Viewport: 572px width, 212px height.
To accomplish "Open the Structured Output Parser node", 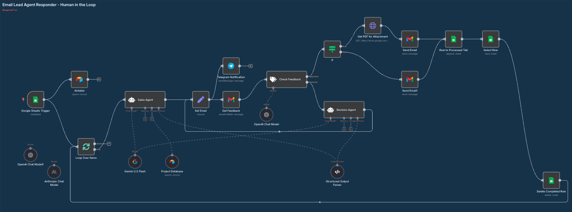I will point(337,172).
